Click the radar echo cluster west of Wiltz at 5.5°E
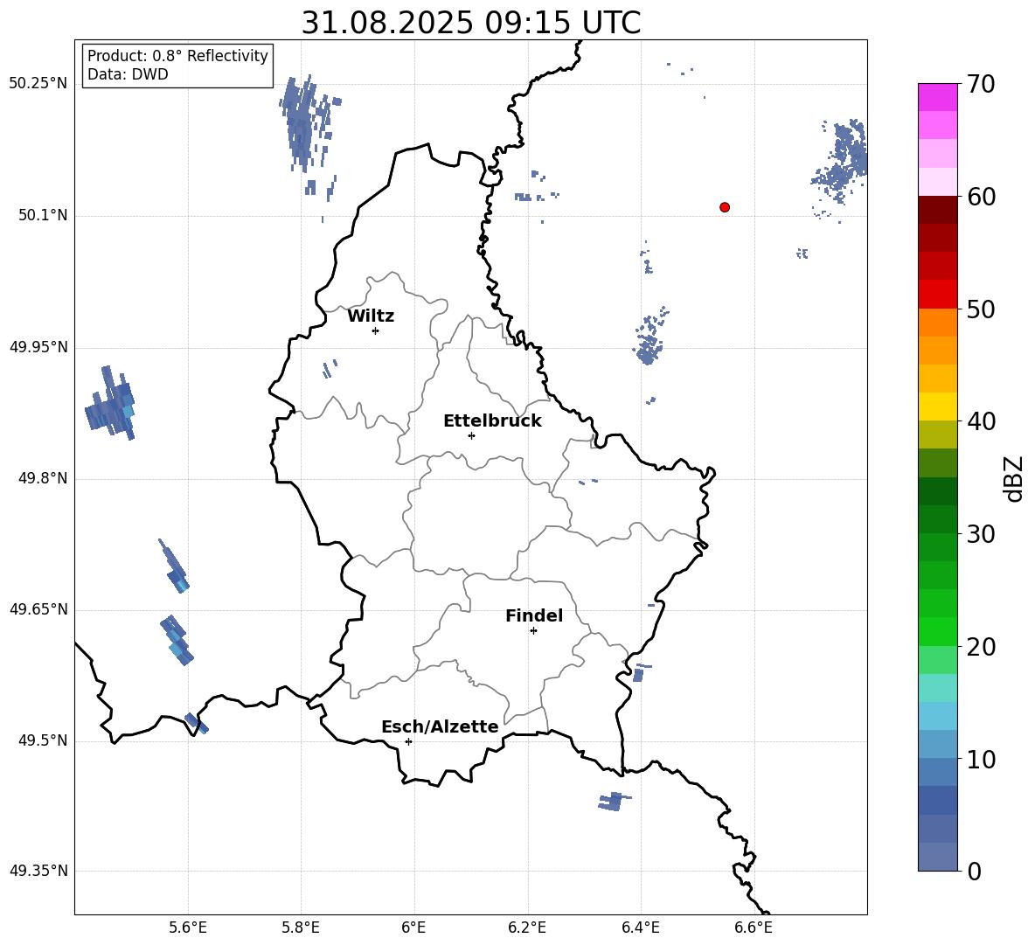 [110, 404]
